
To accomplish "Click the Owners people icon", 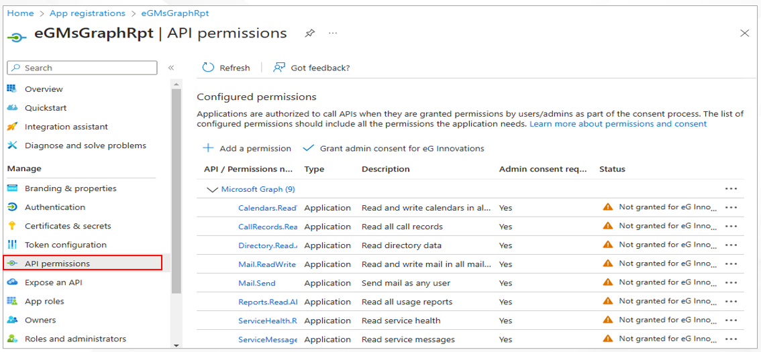I will (12, 320).
